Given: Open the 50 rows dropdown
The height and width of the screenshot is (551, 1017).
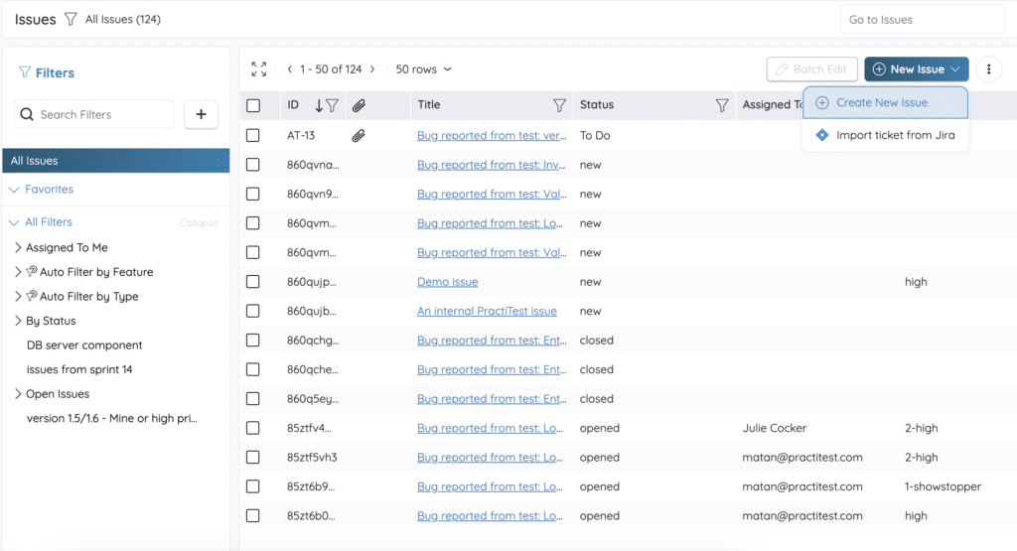Looking at the screenshot, I should pos(423,69).
